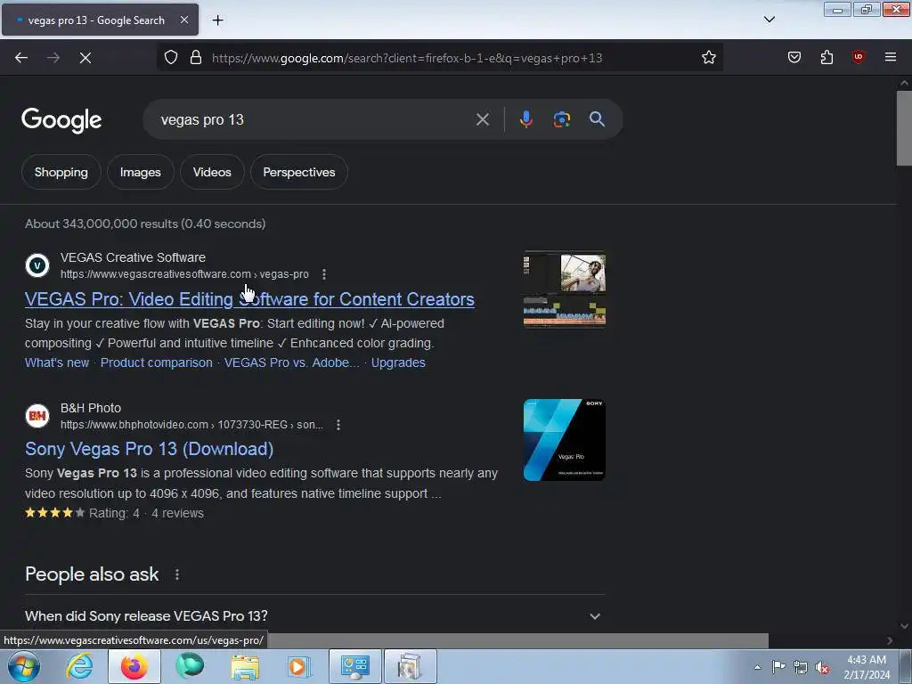Image resolution: width=912 pixels, height=684 pixels.
Task: Go to the Google home logo
Action: tap(61, 120)
